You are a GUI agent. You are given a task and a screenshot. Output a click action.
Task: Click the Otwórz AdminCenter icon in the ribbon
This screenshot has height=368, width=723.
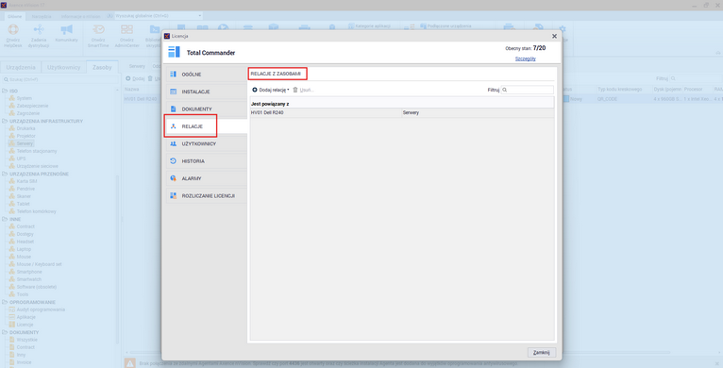point(126,29)
